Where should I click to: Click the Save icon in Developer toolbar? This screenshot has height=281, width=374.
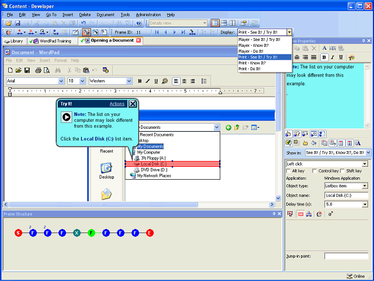(18, 23)
